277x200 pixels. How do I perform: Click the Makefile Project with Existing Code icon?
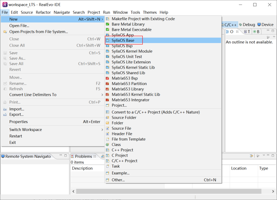pos(107,19)
